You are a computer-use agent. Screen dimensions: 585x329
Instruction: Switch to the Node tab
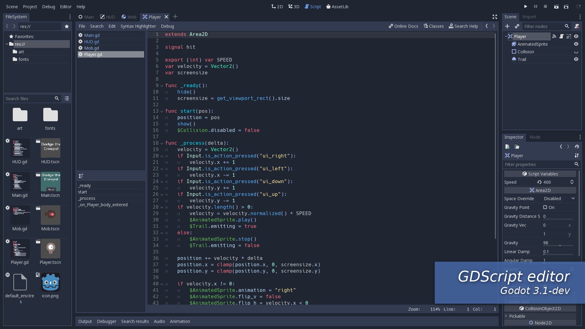tap(535, 137)
